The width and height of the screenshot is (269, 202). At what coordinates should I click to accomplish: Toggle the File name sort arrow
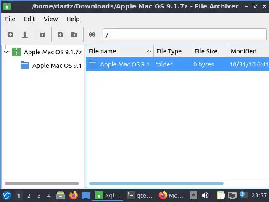point(149,51)
